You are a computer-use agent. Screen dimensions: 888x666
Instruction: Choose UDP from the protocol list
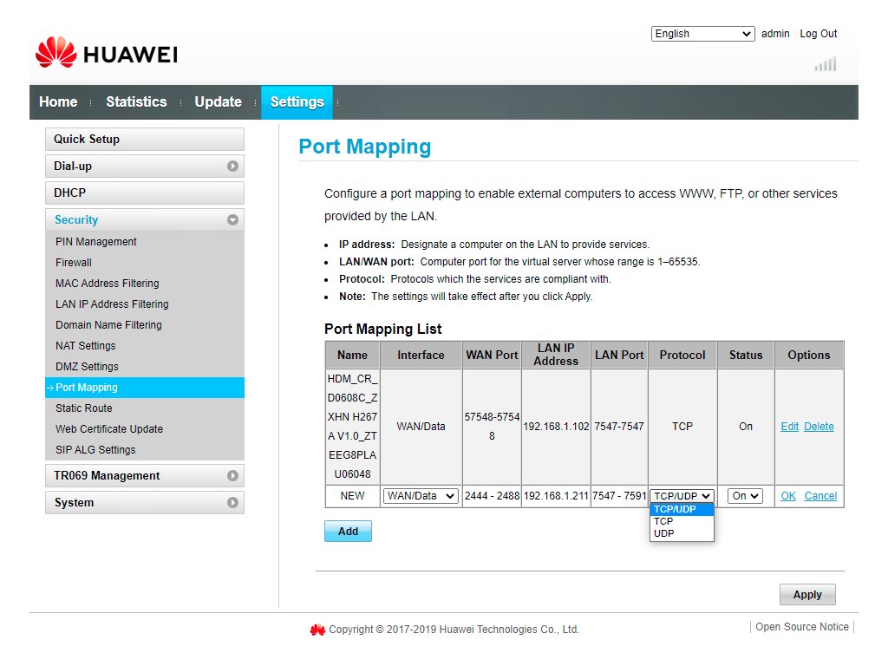coord(664,533)
